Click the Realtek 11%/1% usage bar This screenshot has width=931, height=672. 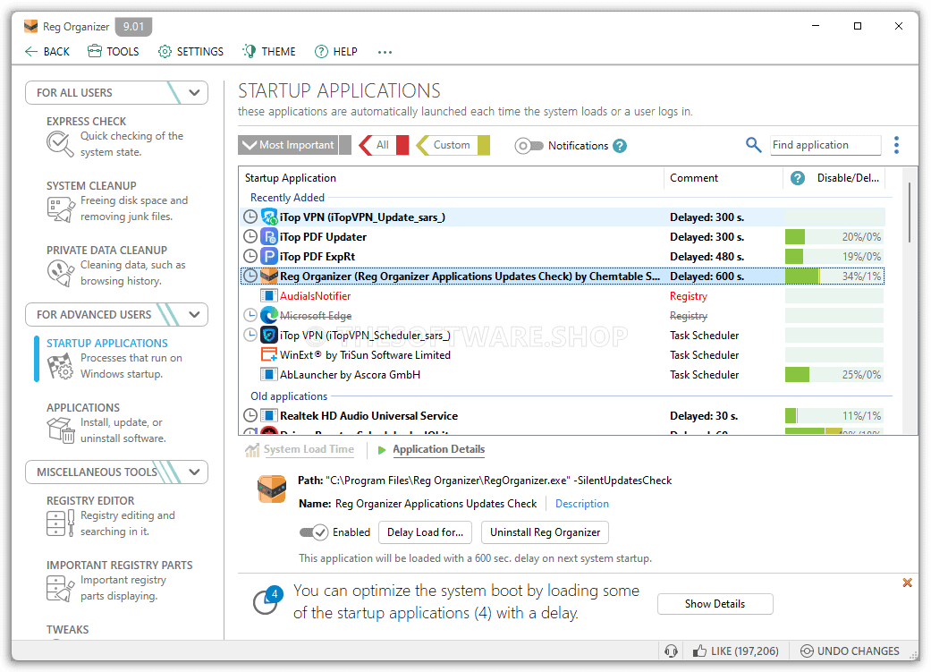click(x=834, y=415)
